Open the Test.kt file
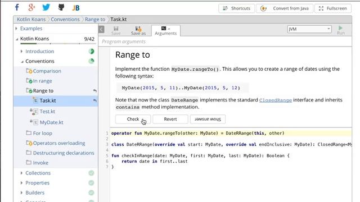 pos(47,112)
